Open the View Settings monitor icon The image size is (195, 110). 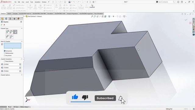(124, 16)
